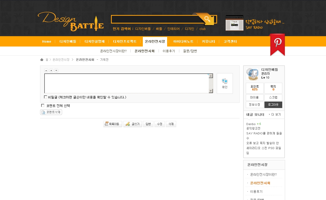326x200 pixels.
Task: Open the 쪽지 messages box
Action: (x=273, y=88)
